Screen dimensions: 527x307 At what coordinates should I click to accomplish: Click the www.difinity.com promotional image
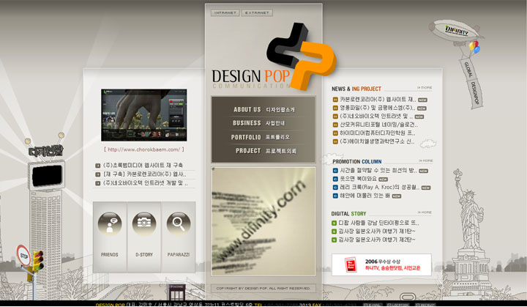tap(263, 221)
